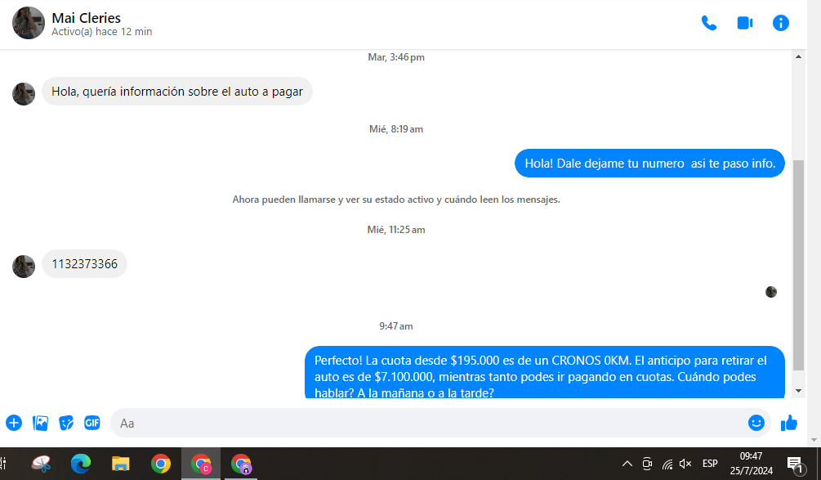Select the phone number message 1132373366

[84, 263]
